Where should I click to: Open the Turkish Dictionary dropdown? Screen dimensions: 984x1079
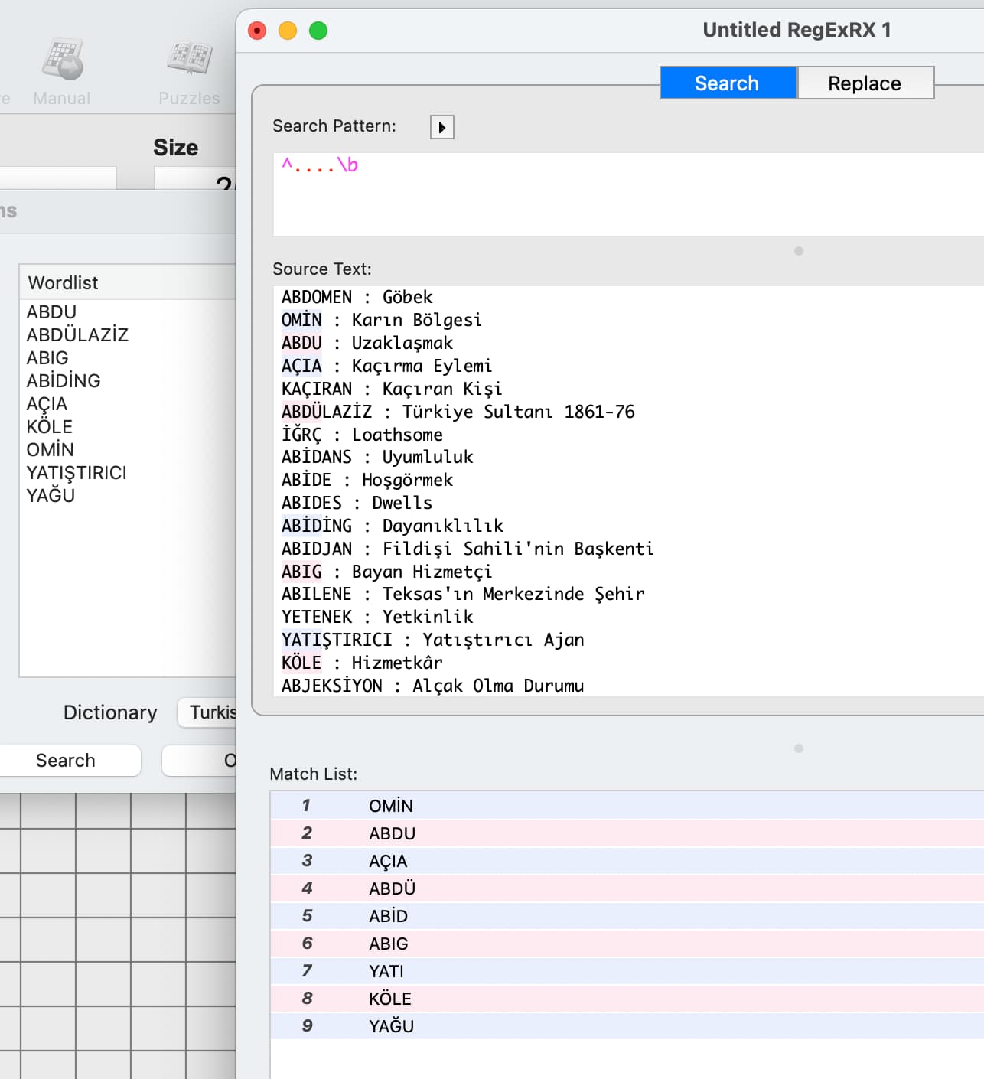point(208,712)
